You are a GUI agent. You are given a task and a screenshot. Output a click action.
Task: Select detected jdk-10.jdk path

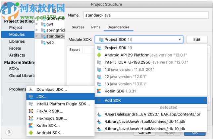[151, 129]
